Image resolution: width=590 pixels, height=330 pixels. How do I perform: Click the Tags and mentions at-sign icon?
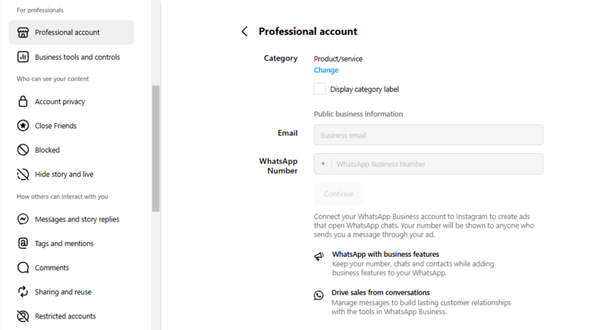pyautogui.click(x=23, y=243)
